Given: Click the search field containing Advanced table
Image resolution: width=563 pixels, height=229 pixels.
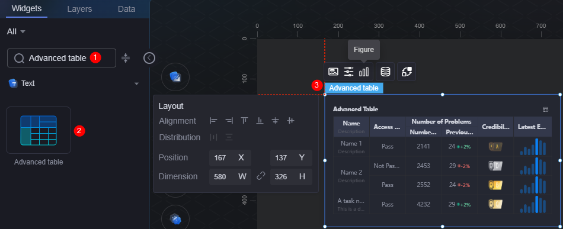Looking at the screenshot, I should [x=62, y=58].
